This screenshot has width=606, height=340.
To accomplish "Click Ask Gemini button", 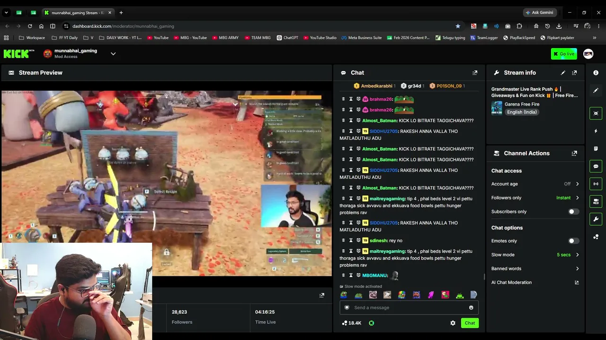I will (x=539, y=13).
